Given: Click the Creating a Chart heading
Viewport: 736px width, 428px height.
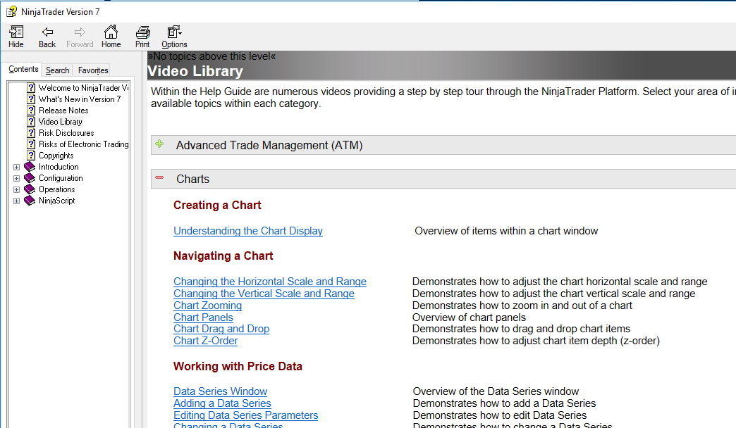Looking at the screenshot, I should coord(217,206).
